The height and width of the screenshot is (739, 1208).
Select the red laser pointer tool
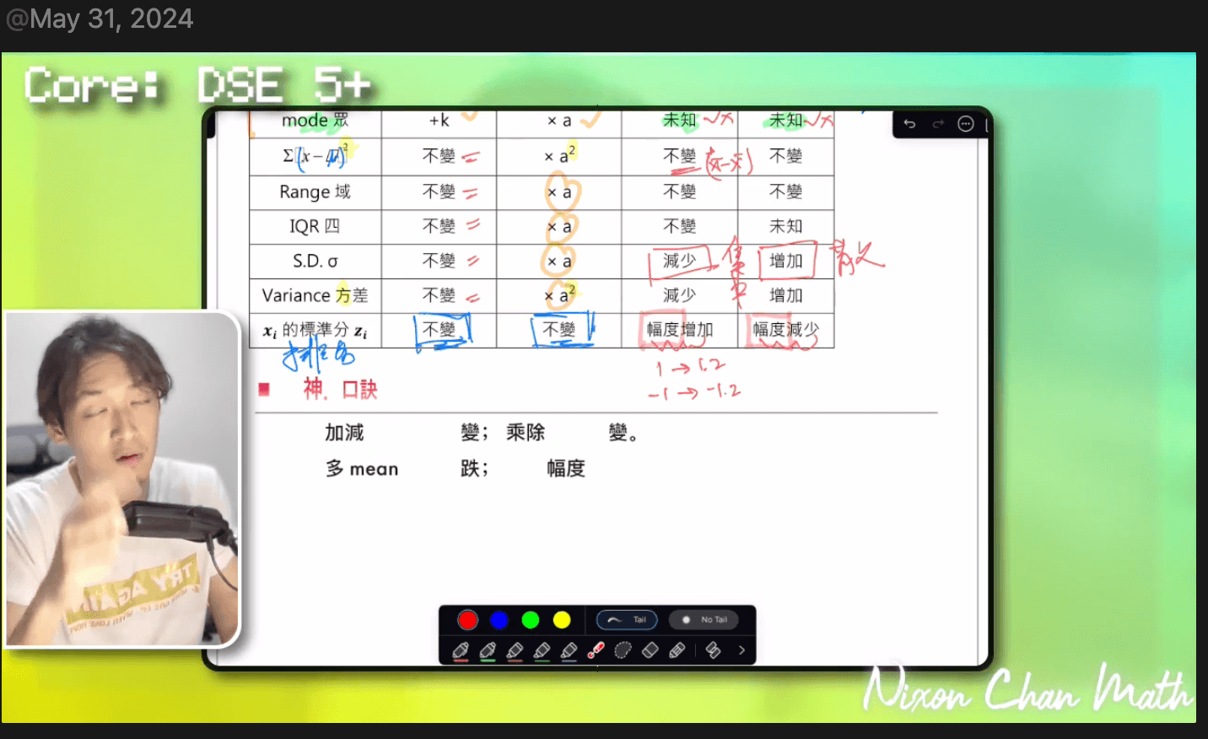pos(596,650)
